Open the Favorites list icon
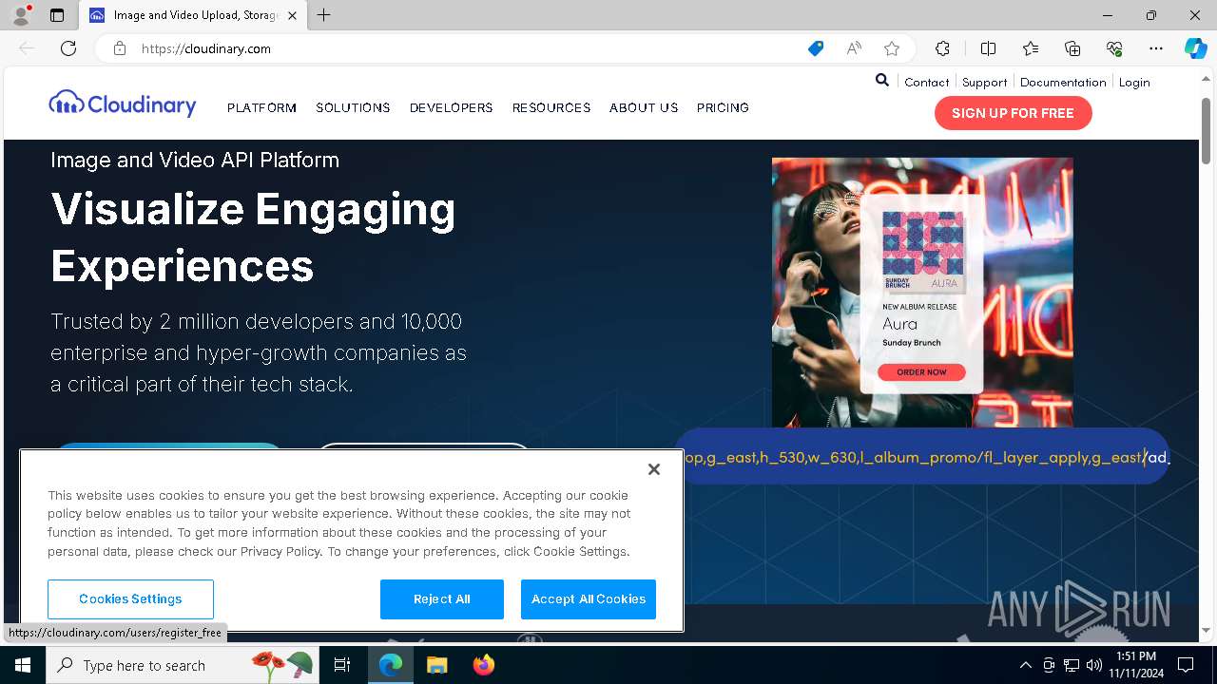Screen dimensions: 1217x684 (1031, 48)
